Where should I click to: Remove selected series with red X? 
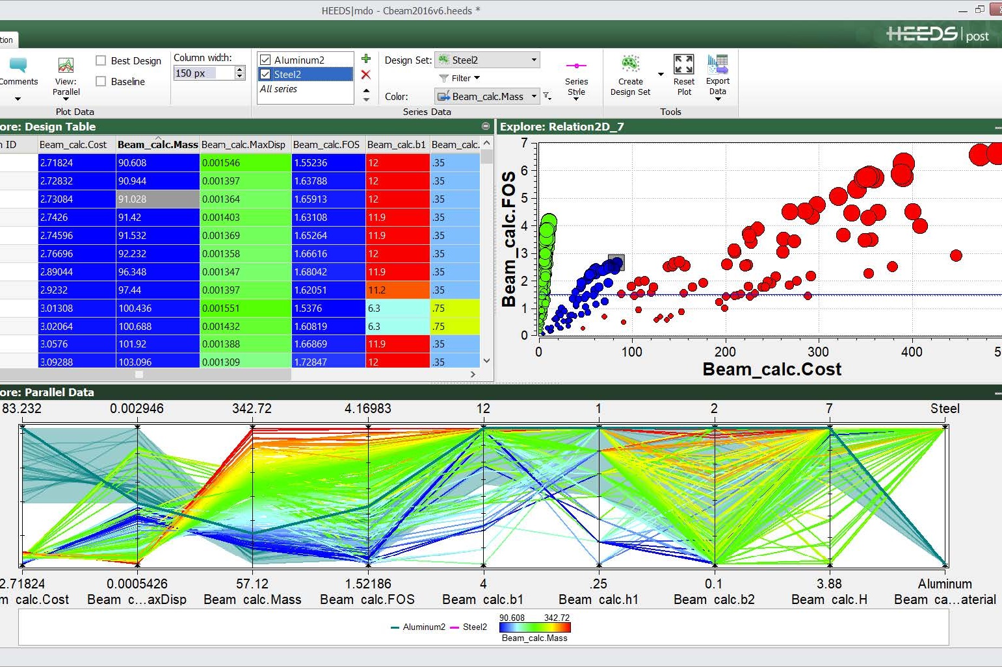(366, 75)
